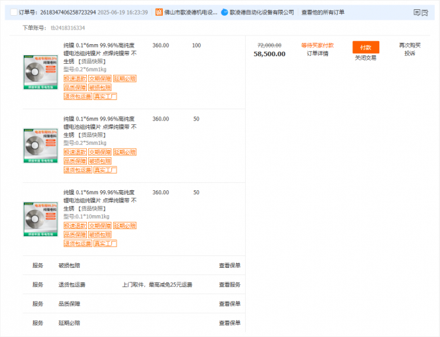Click 极速退款 tag on 0.1*10mm1kg item
440x337 pixels.
click(75, 226)
